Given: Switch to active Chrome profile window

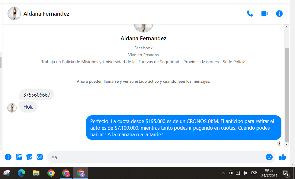Looking at the screenshot, I should coord(81,173).
